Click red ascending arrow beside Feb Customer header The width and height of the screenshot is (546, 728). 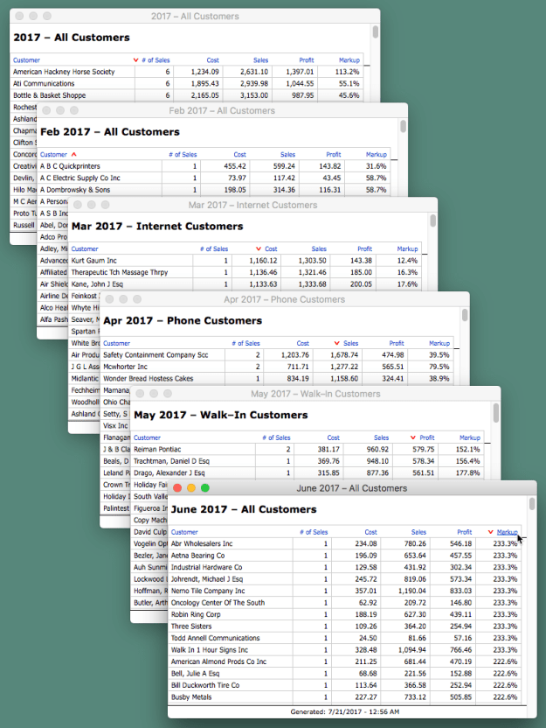74,154
